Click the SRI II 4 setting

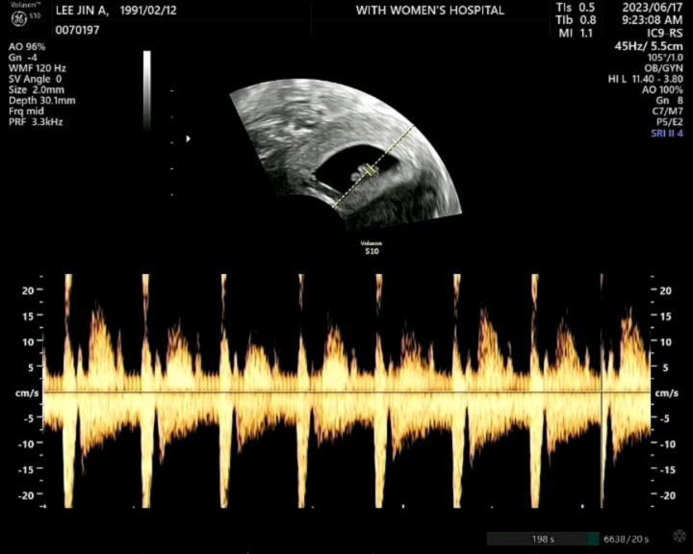tap(666, 133)
